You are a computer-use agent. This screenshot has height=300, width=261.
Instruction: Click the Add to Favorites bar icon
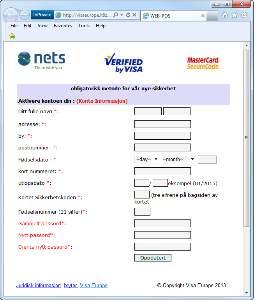[12, 36]
